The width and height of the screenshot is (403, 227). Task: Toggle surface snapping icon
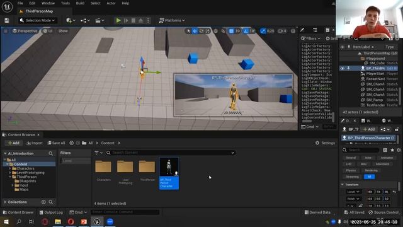tap(223, 31)
